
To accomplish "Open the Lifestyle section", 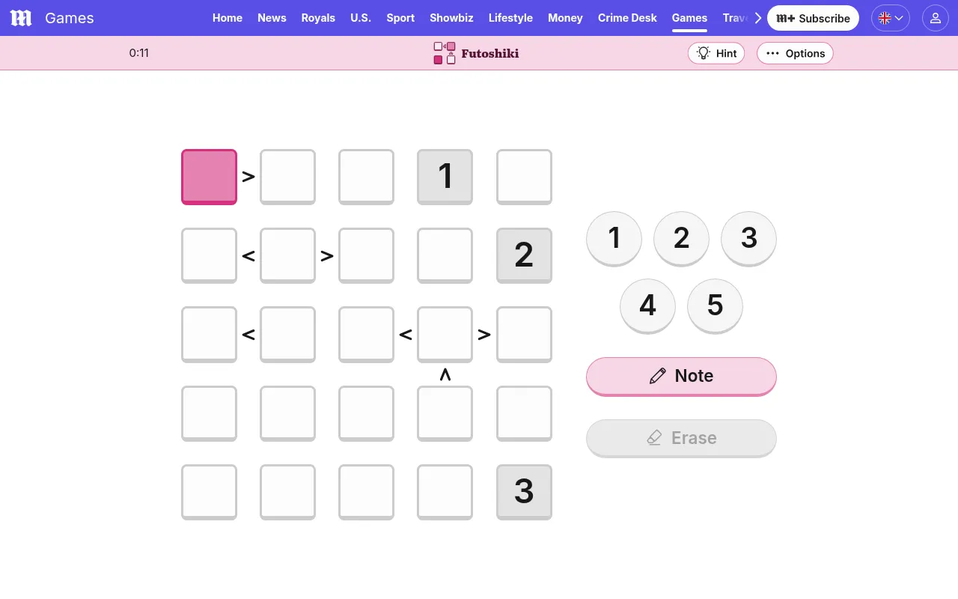I will [510, 18].
